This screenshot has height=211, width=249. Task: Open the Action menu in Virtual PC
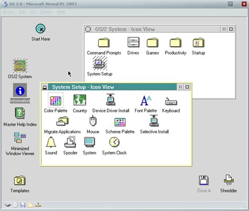tap(9, 12)
